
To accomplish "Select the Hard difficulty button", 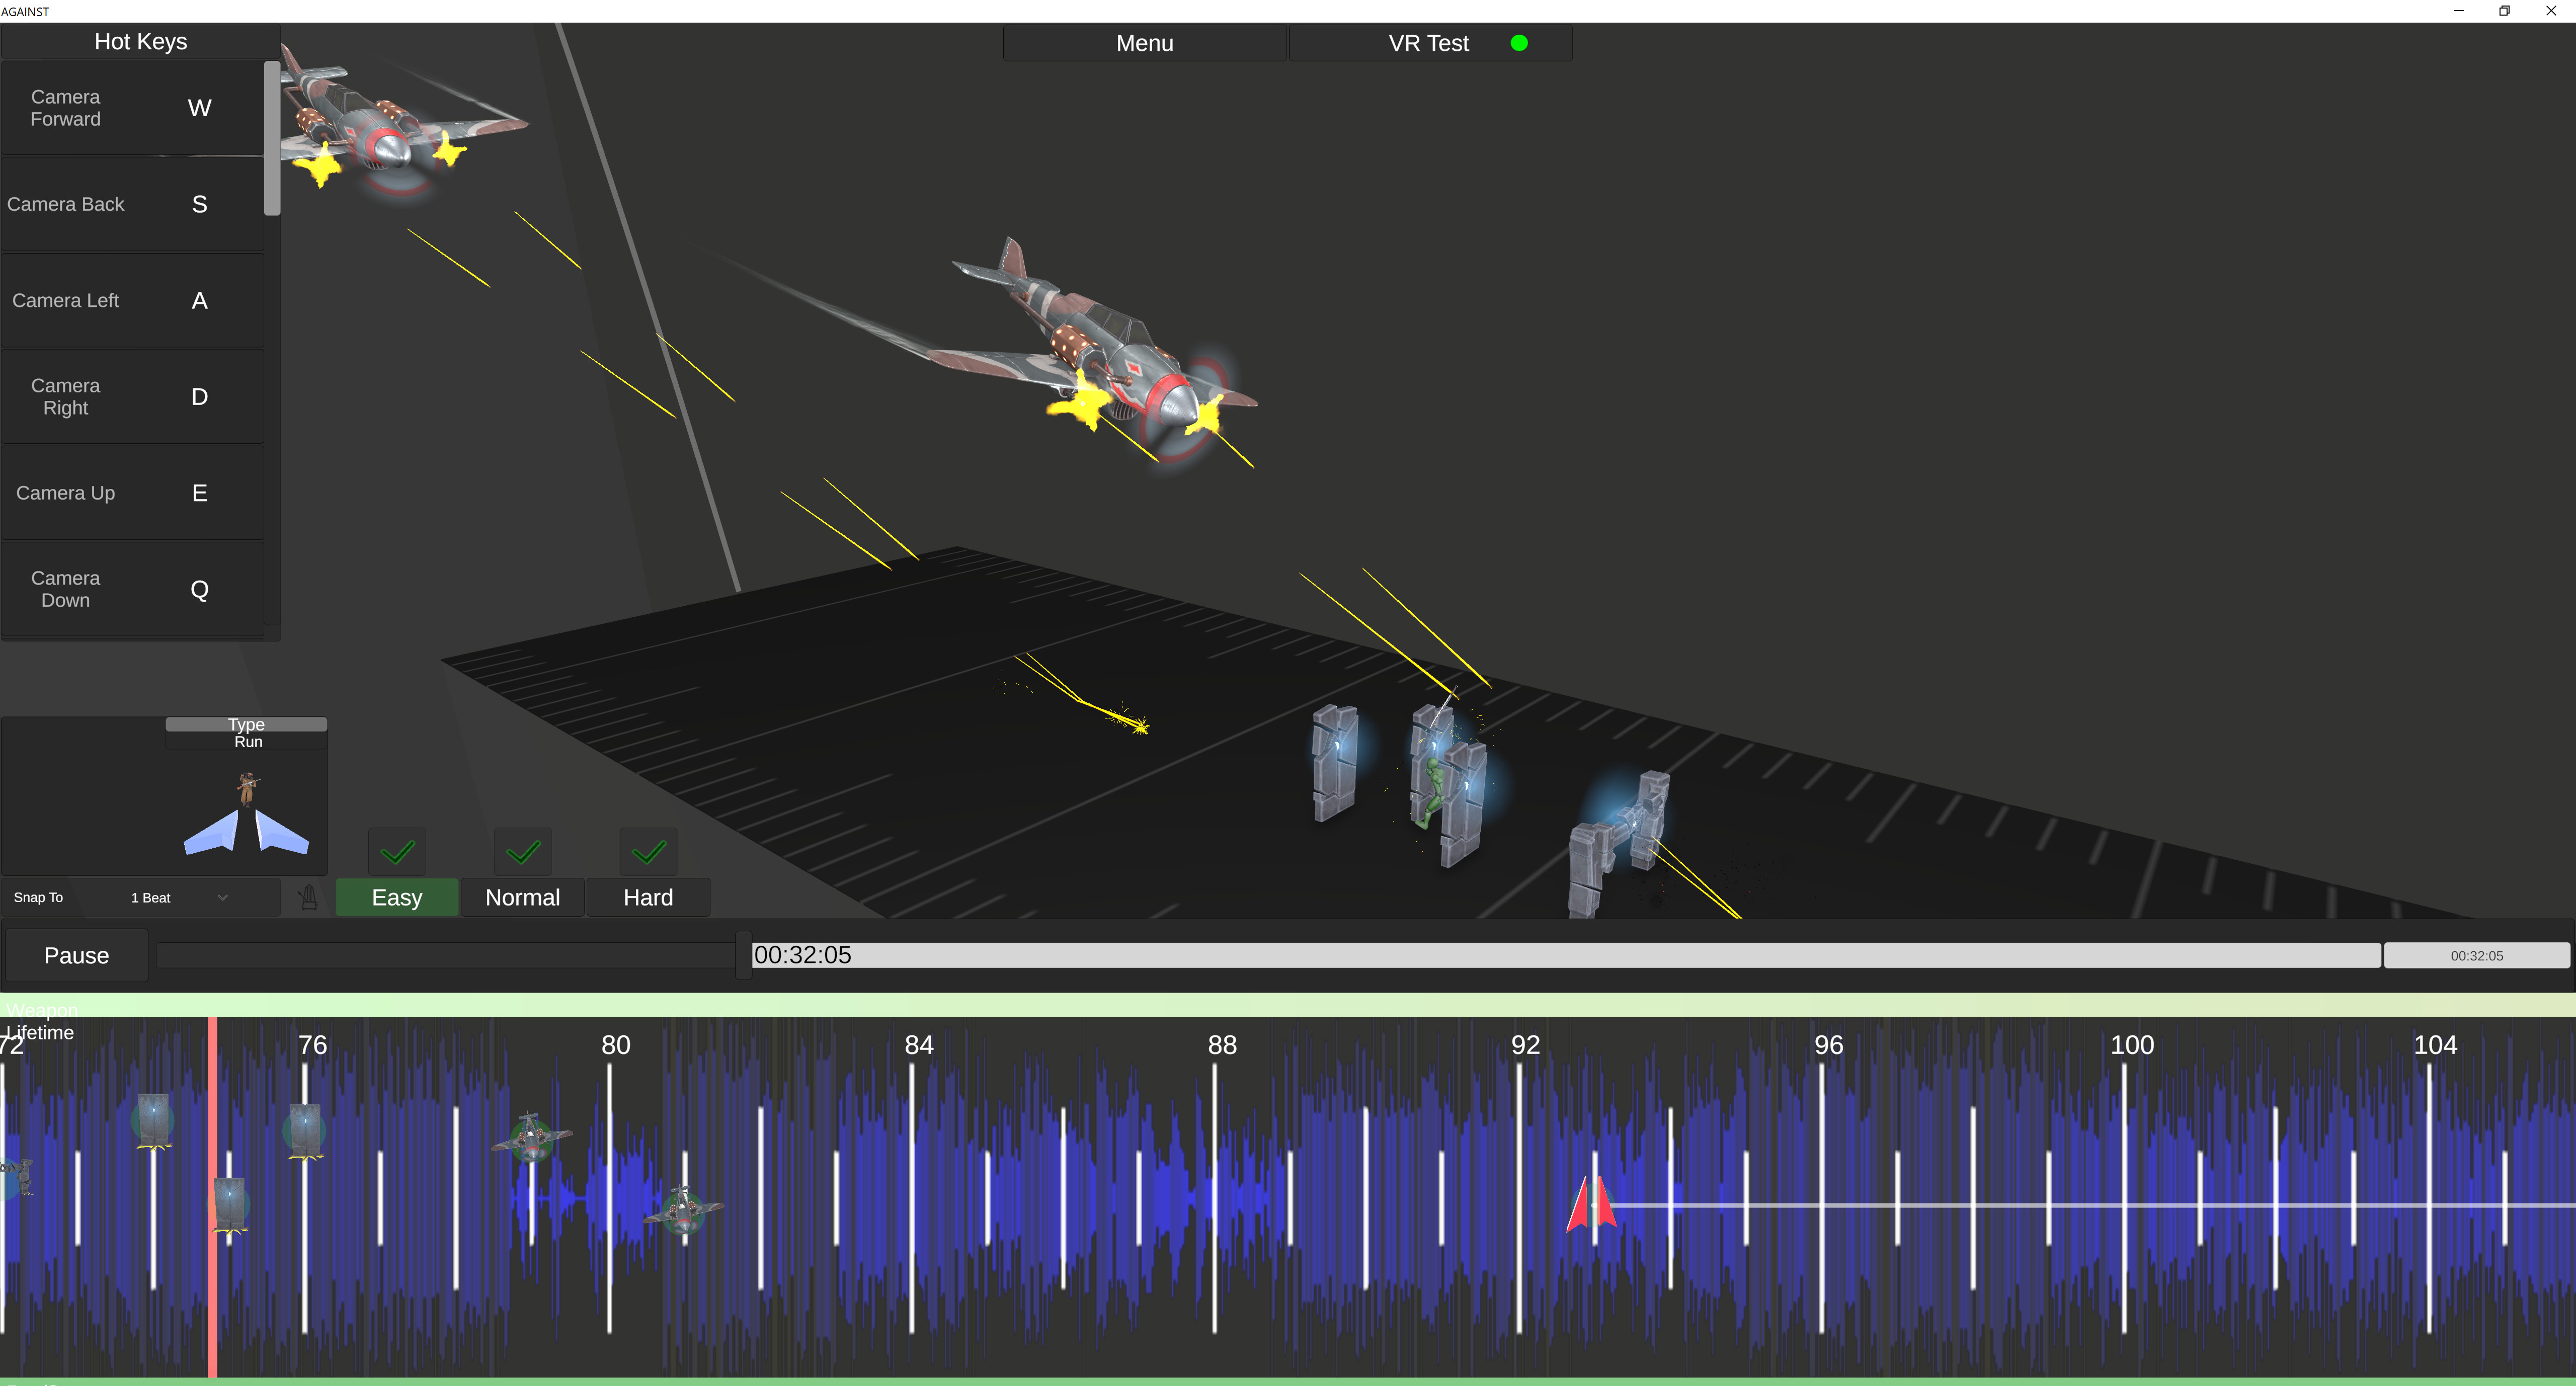I will click(x=648, y=897).
